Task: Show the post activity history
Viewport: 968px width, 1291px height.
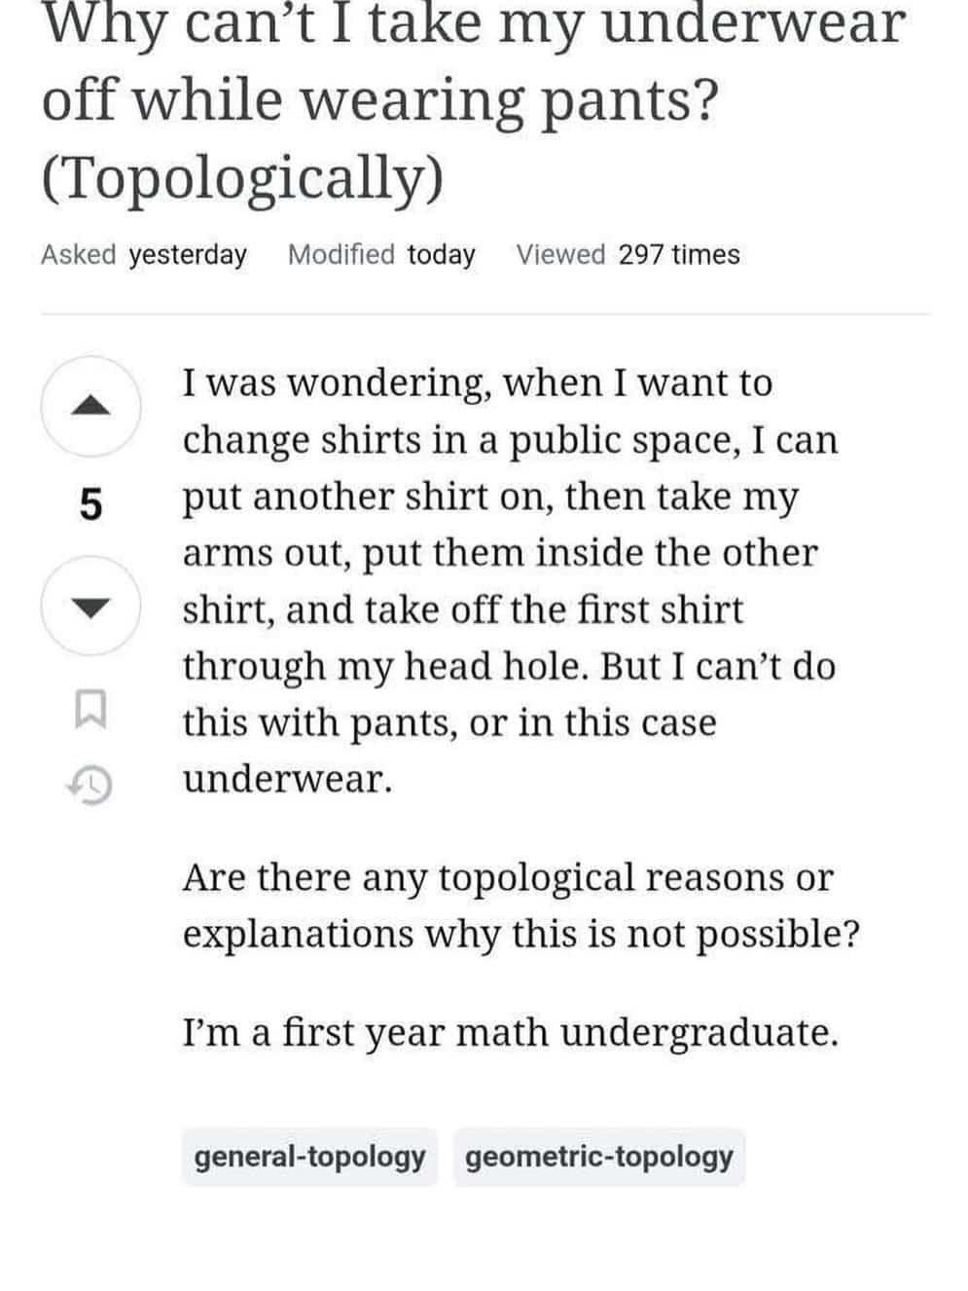Action: click(90, 785)
